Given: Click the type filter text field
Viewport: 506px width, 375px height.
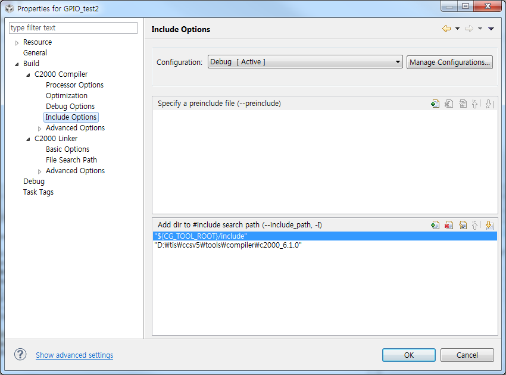Looking at the screenshot, I should pos(73,28).
